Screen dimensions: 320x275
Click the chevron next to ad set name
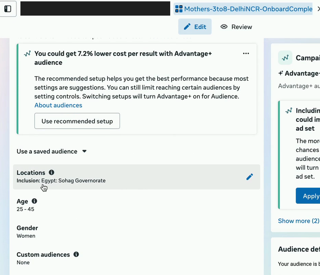(318, 9)
